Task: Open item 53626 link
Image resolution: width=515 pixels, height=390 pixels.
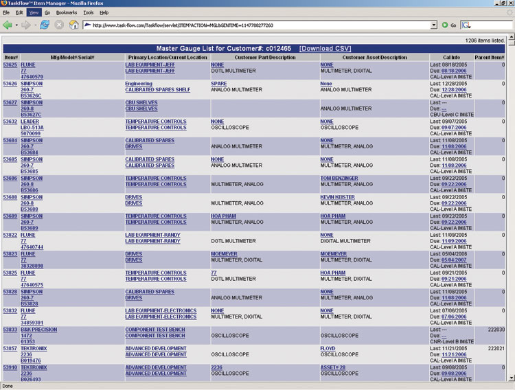Action: [10, 84]
